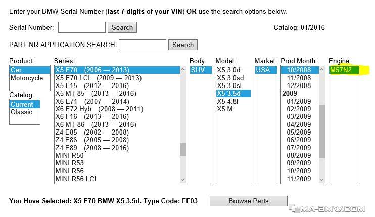Select series X6 E72 Hyb (2008 — 2011)
Screen dimensions: 375x217
click(117, 109)
